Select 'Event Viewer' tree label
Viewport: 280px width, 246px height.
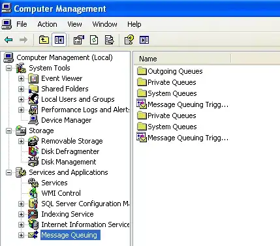point(62,78)
